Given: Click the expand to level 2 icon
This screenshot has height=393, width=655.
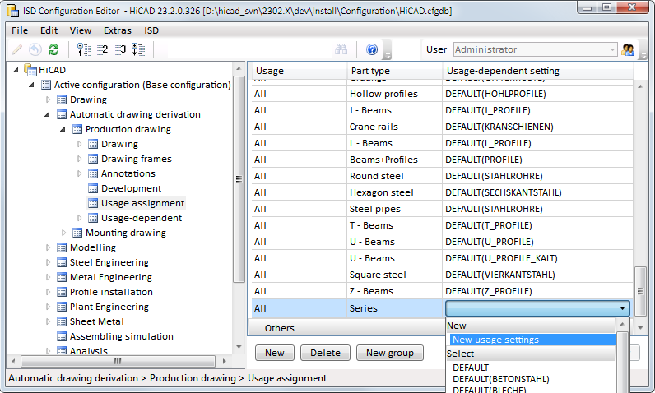Looking at the screenshot, I should click(102, 49).
